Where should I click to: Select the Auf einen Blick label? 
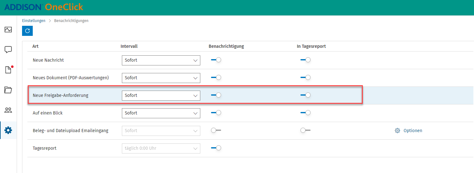[x=48, y=113]
